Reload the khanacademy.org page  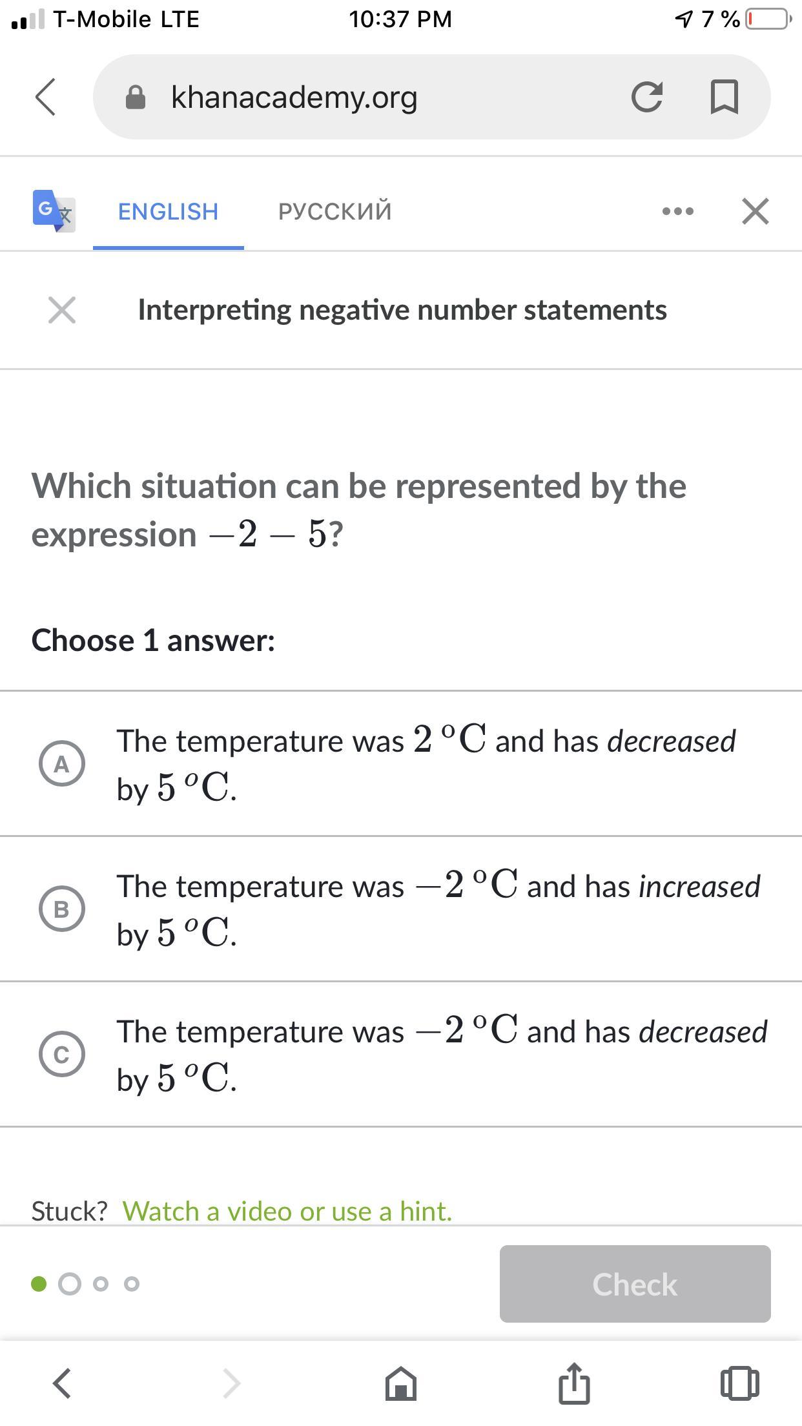pyautogui.click(x=646, y=98)
